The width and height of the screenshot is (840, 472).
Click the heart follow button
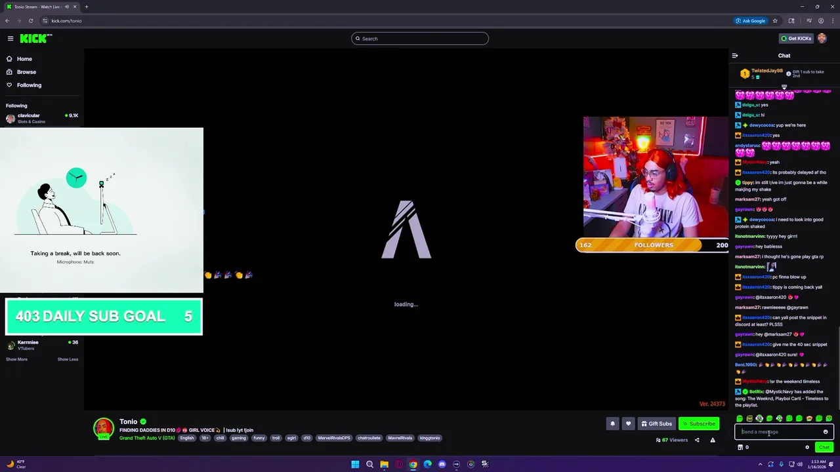628,423
